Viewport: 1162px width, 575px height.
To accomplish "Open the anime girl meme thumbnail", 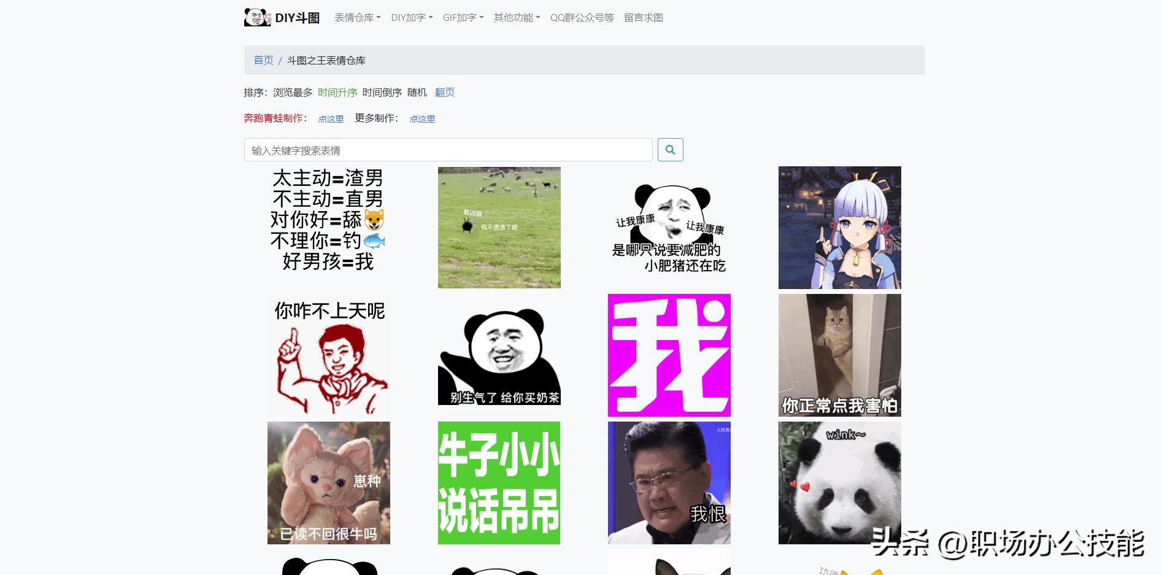I will 839,227.
